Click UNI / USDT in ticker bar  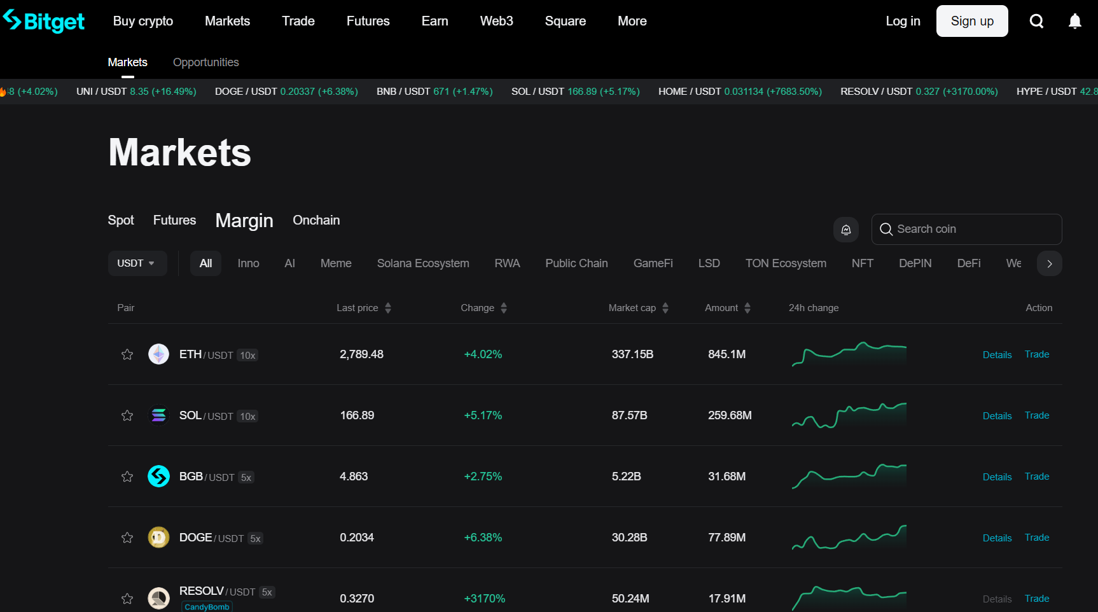136,92
